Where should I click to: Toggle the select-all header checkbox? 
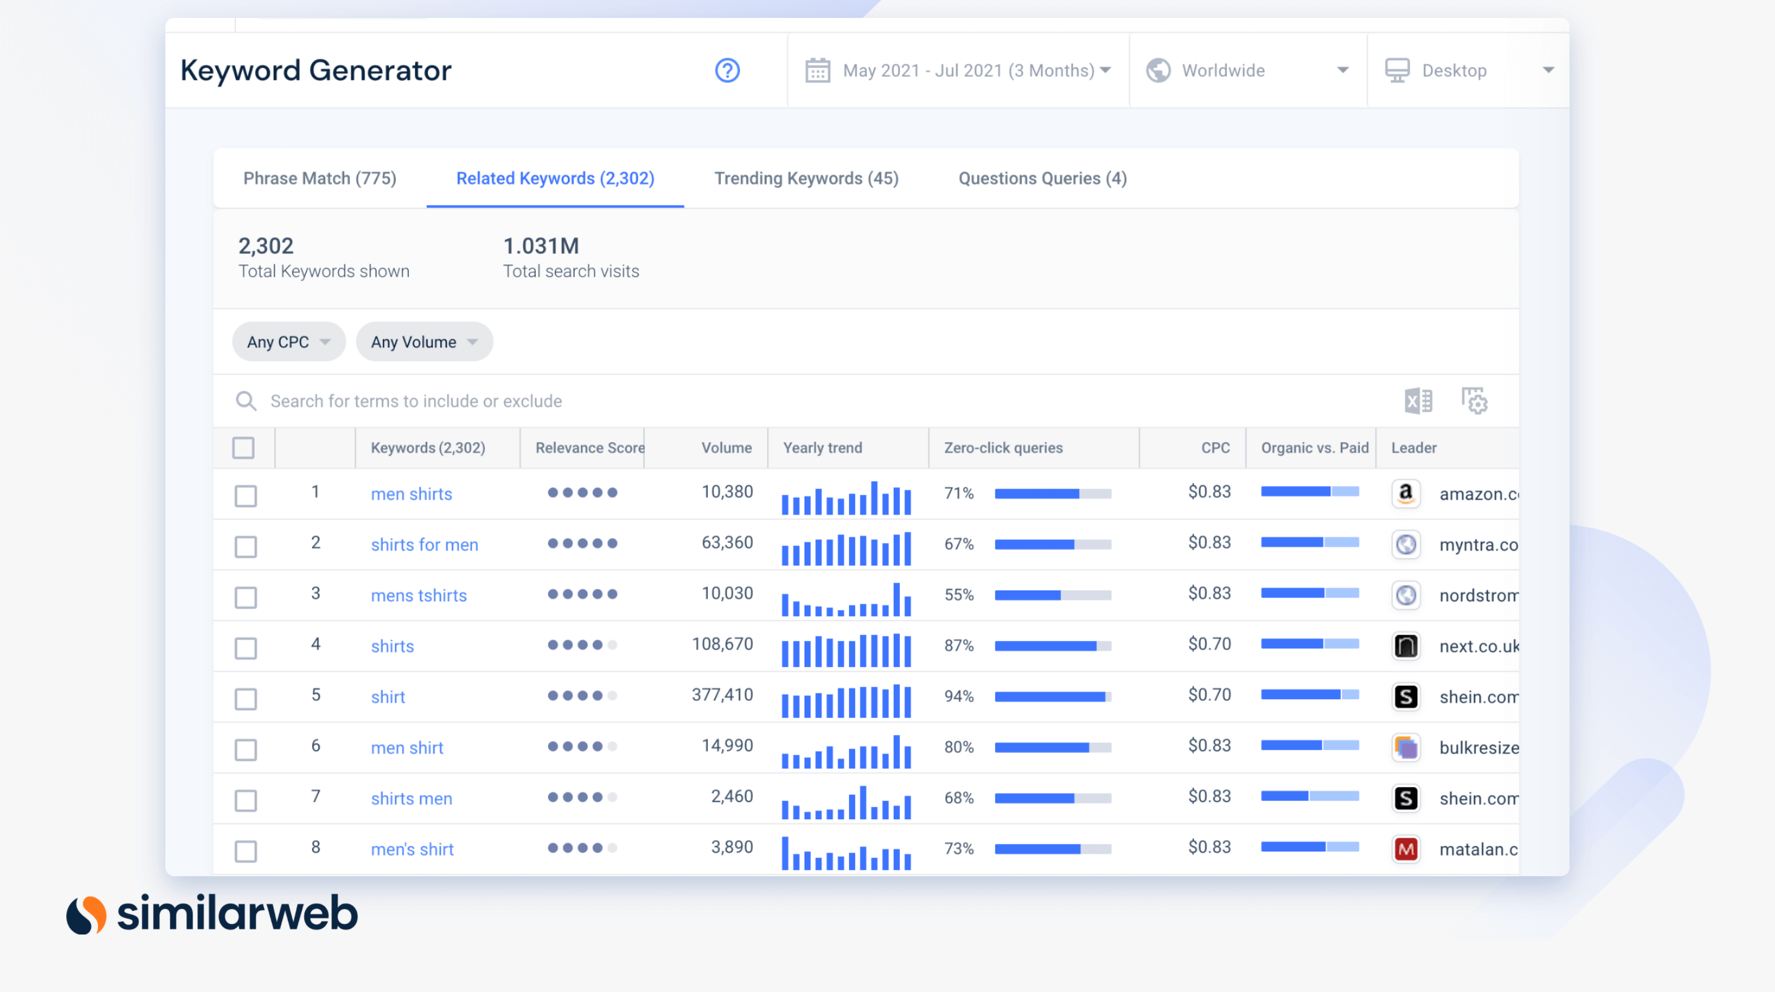click(243, 448)
